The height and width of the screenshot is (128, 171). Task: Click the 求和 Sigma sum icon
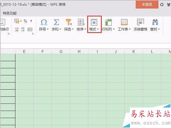click(x=56, y=22)
